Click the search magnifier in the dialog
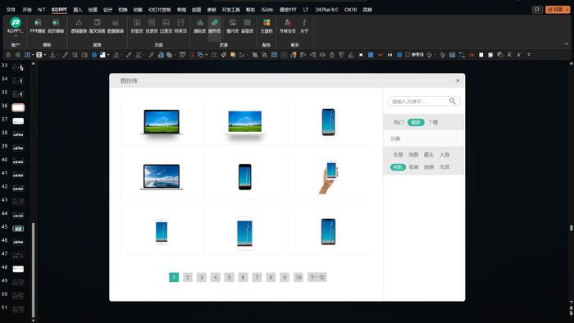 (x=453, y=101)
